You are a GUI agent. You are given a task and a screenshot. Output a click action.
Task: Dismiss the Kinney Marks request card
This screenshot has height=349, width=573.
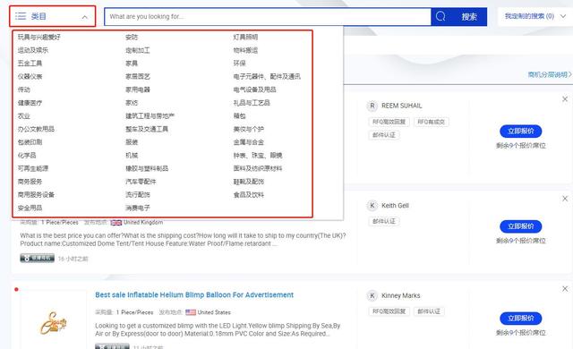pyautogui.click(x=565, y=289)
